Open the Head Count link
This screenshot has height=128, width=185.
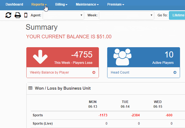[120, 72]
